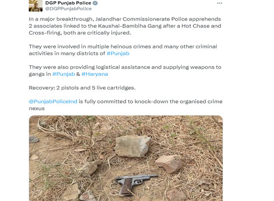Click the "In a major breakthrough" opening paragraph

(x=125, y=26)
